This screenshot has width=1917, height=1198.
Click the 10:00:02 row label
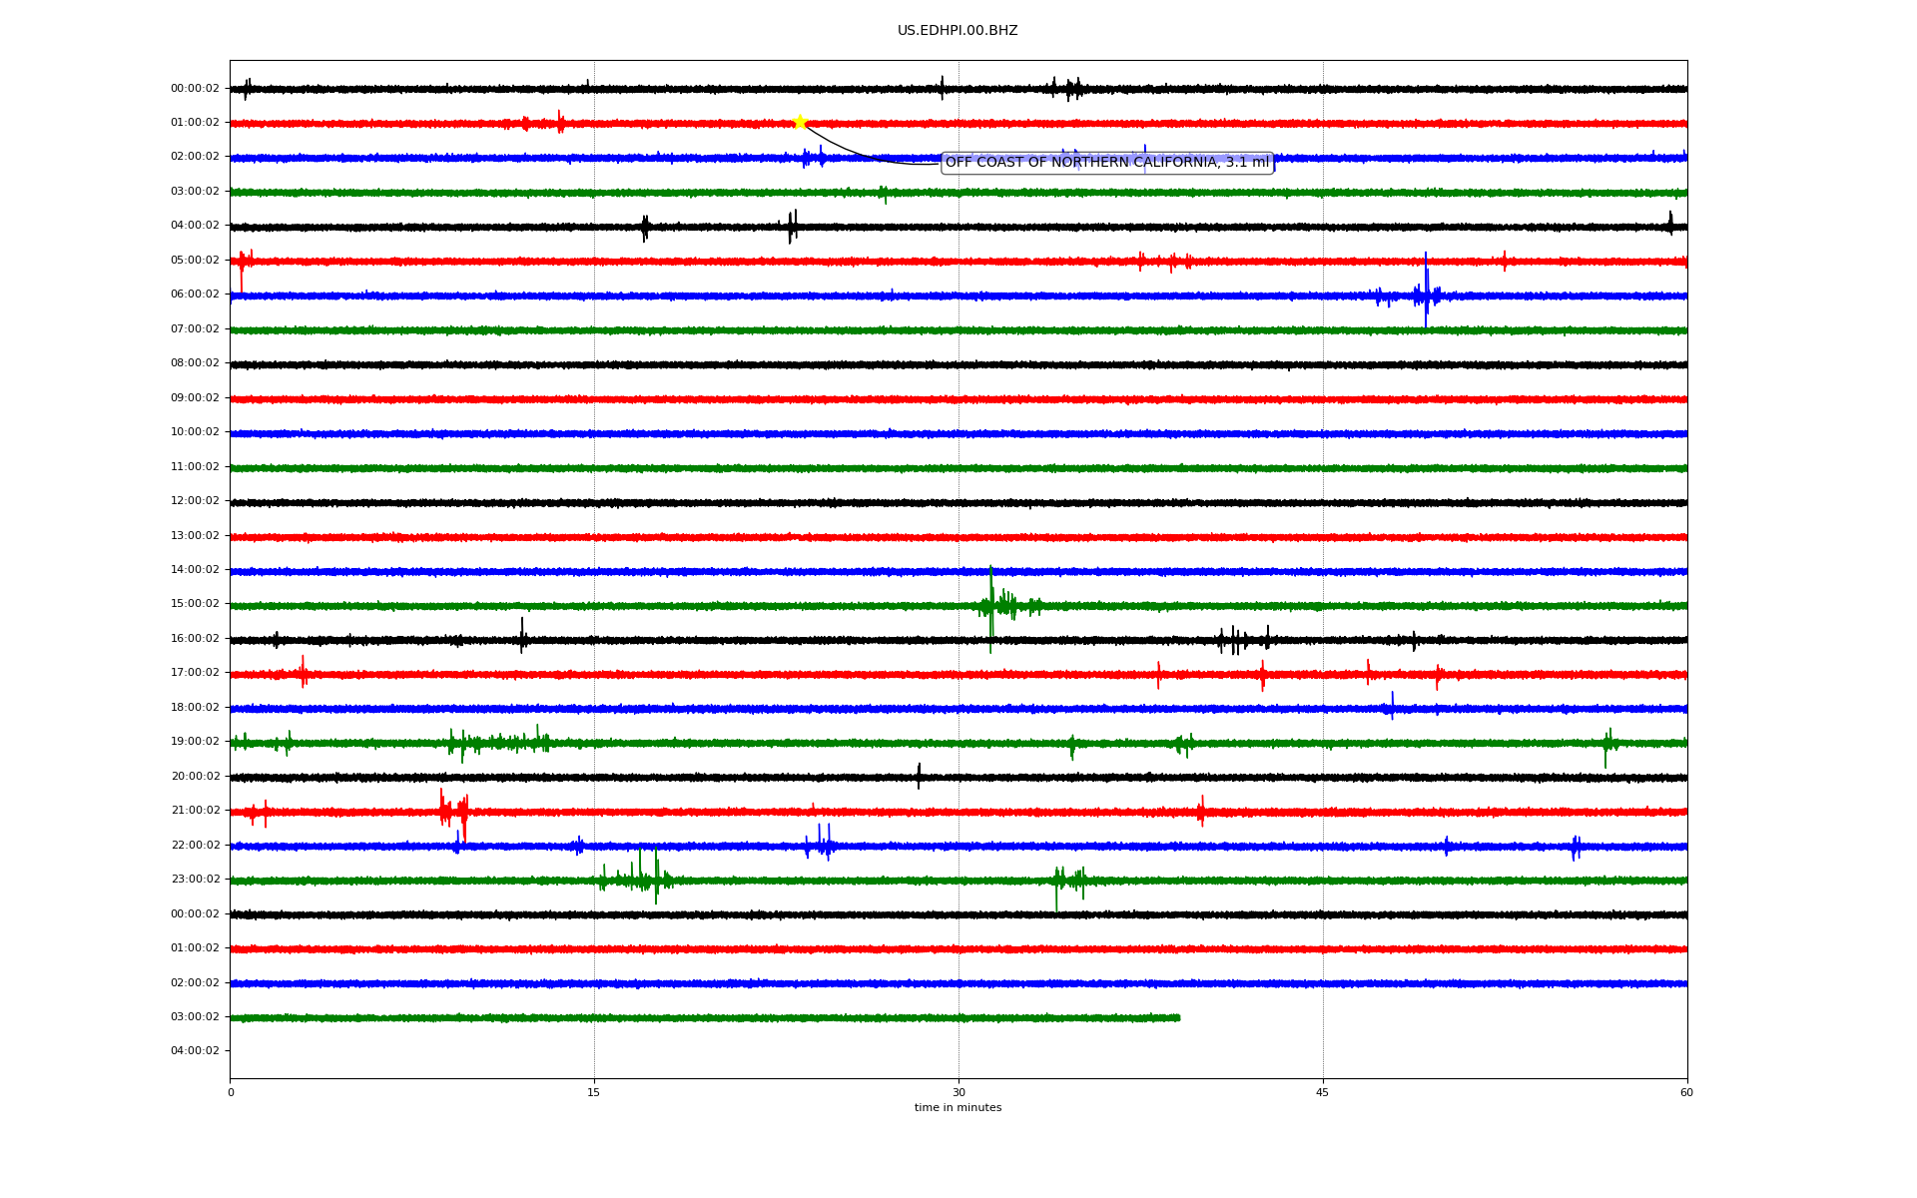pos(195,432)
